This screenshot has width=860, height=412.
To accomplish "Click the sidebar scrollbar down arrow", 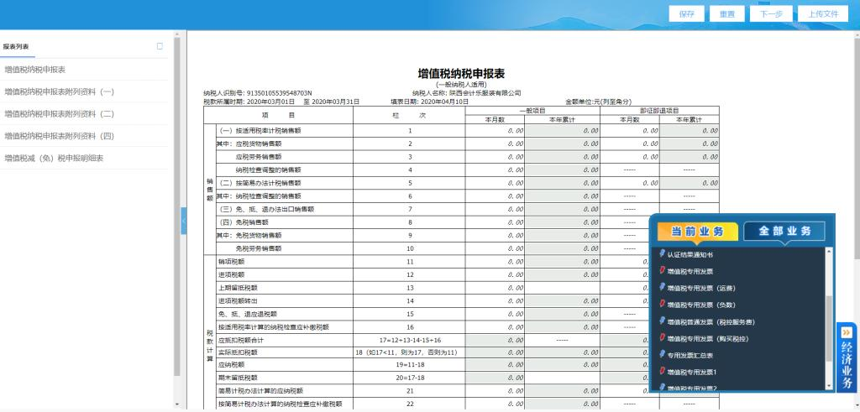I will (176, 405).
